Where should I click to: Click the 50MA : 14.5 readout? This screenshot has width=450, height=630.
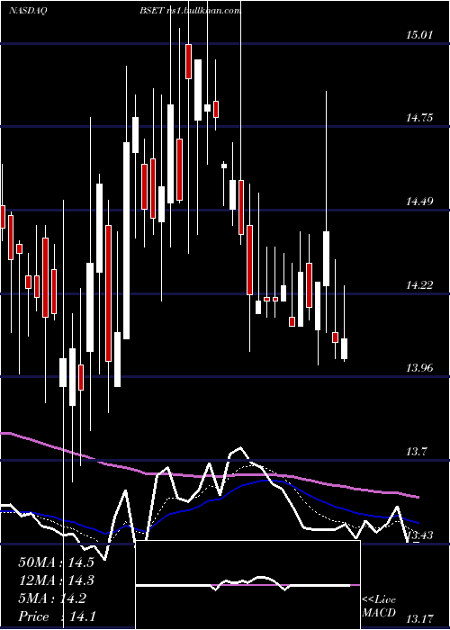point(56,562)
